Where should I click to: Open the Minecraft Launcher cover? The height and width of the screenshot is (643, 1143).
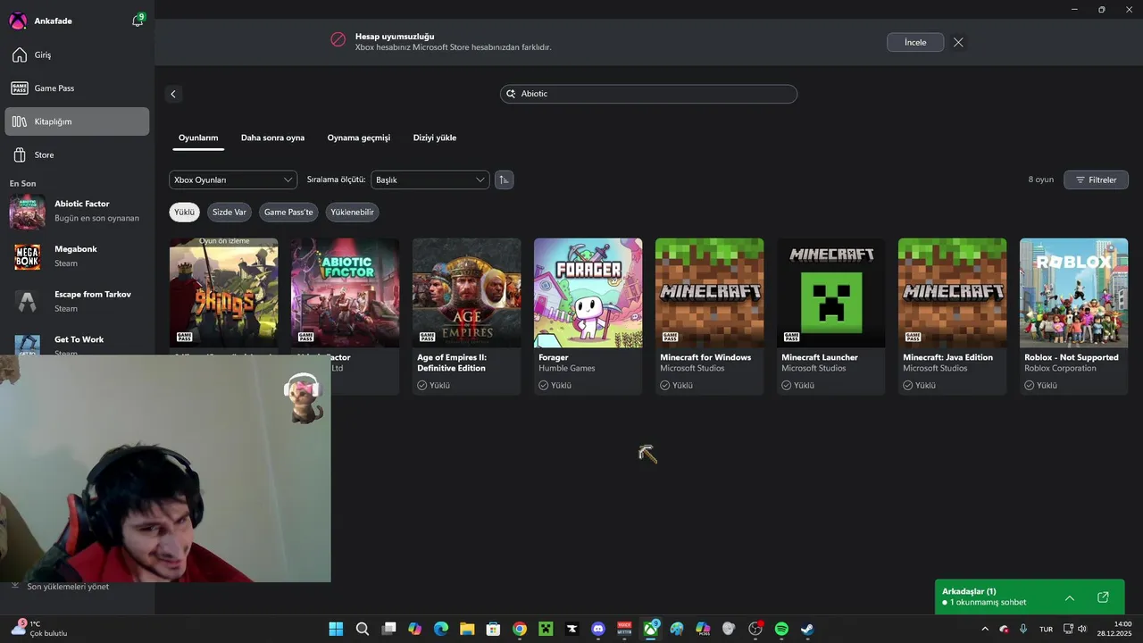tap(830, 293)
